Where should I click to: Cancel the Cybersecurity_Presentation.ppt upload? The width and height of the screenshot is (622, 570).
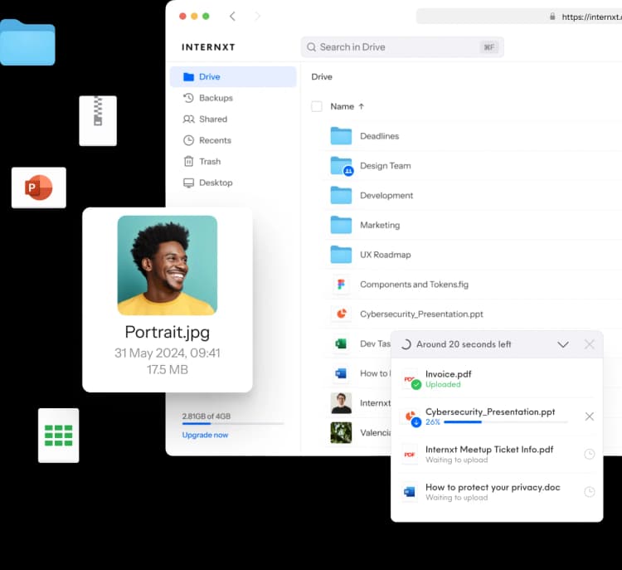point(589,417)
